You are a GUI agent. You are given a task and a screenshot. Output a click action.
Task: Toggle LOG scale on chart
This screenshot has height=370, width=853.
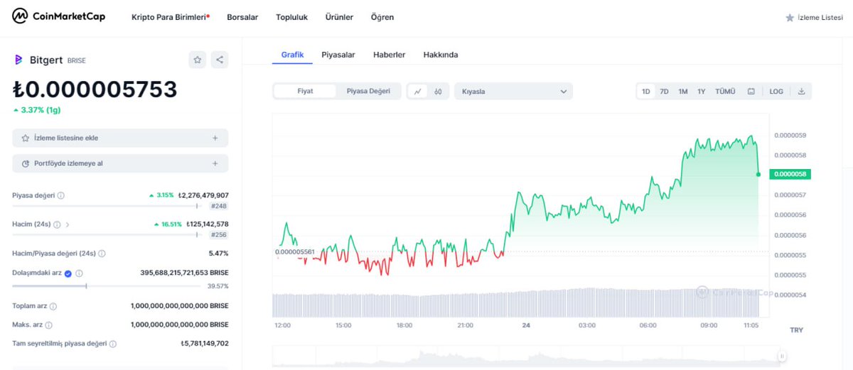[x=776, y=92]
